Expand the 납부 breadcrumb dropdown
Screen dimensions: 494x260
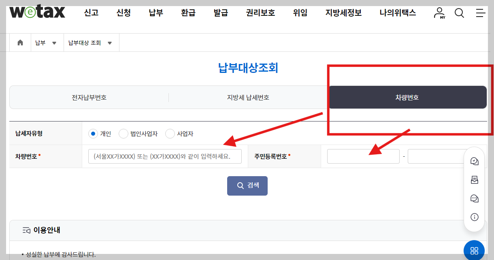pos(47,42)
